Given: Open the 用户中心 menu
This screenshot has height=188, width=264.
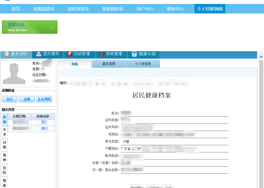Looking at the screenshot, I should [x=145, y=9].
